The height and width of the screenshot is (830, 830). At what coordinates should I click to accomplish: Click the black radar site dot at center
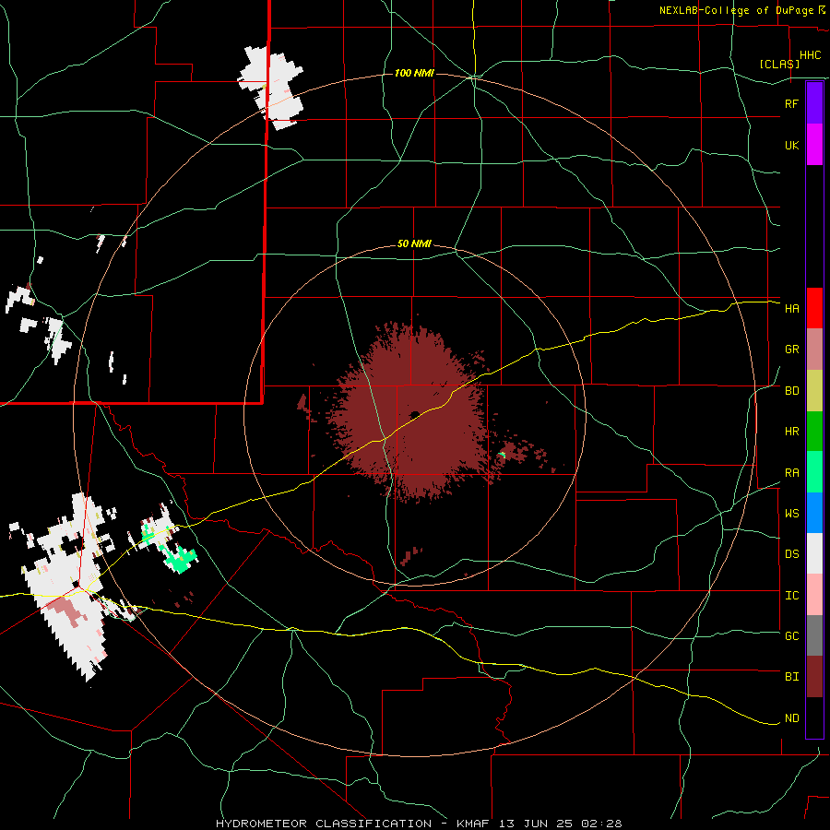414,414
